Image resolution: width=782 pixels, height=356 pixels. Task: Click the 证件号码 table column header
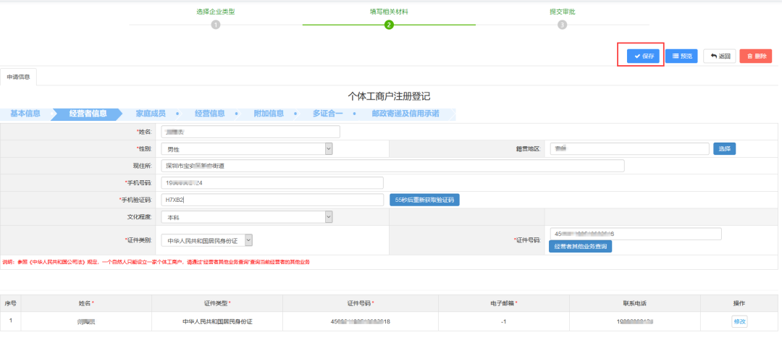click(361, 303)
